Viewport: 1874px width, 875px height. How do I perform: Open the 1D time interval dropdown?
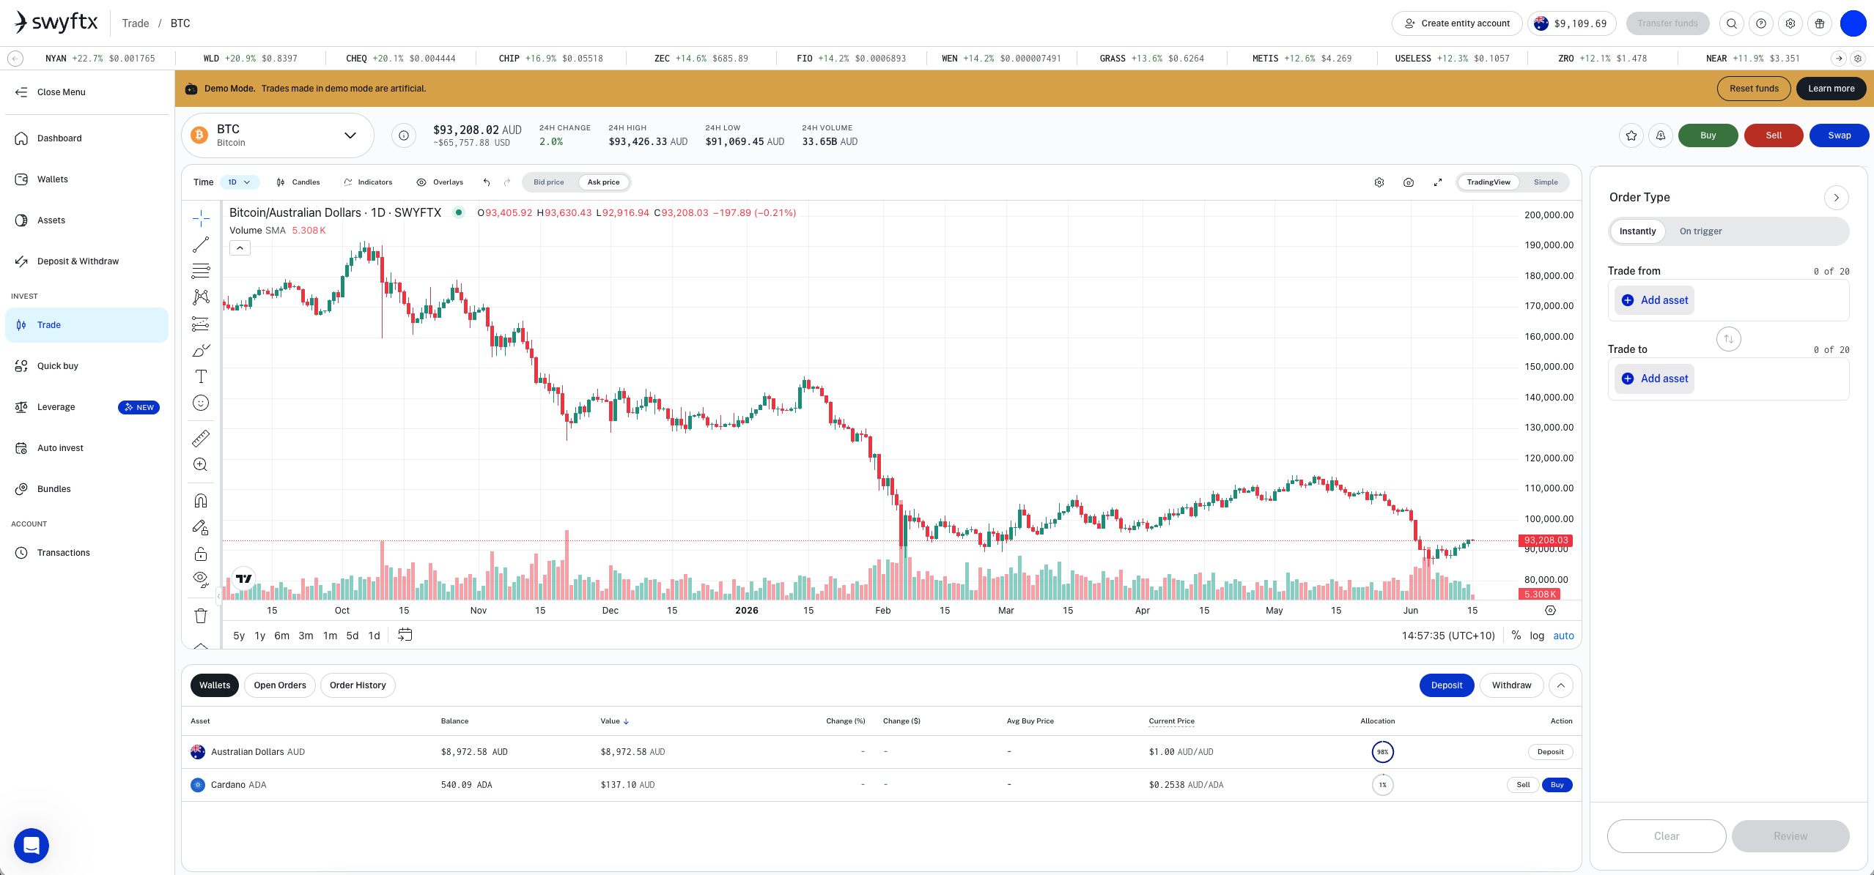(239, 182)
